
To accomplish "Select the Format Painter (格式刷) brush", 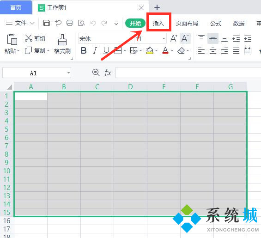I will 62,40.
